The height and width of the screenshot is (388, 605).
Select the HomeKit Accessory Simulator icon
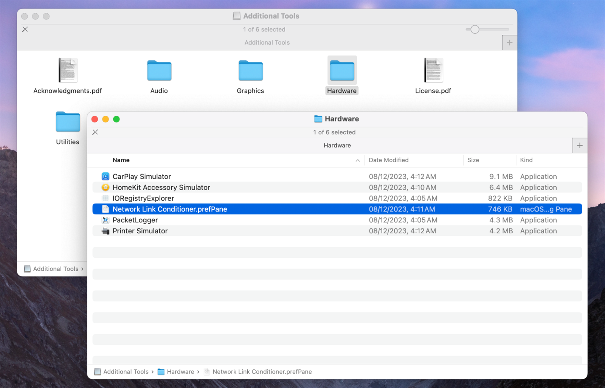pos(105,188)
